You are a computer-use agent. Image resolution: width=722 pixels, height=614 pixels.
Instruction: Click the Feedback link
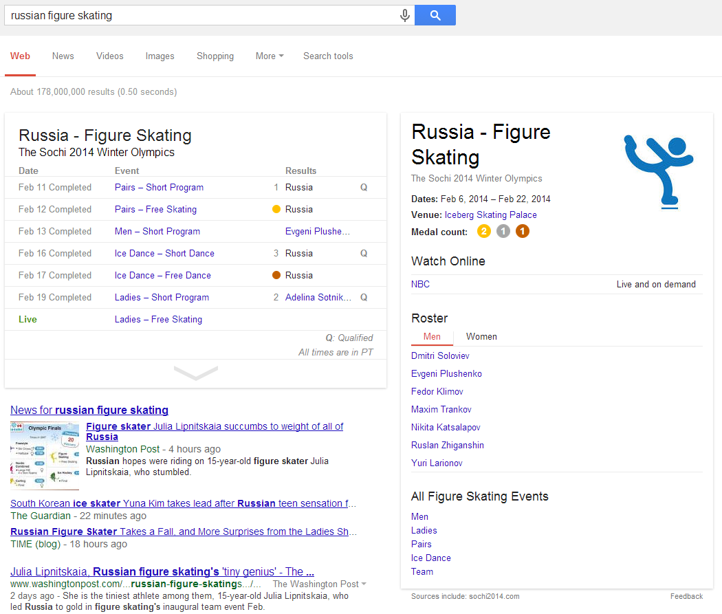686,596
